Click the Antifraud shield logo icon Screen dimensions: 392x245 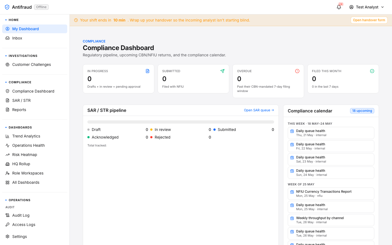7,7
